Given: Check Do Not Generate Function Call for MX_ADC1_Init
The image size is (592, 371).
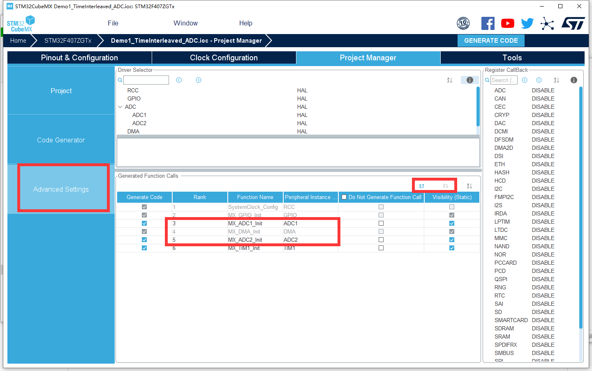Looking at the screenshot, I should coord(381,223).
